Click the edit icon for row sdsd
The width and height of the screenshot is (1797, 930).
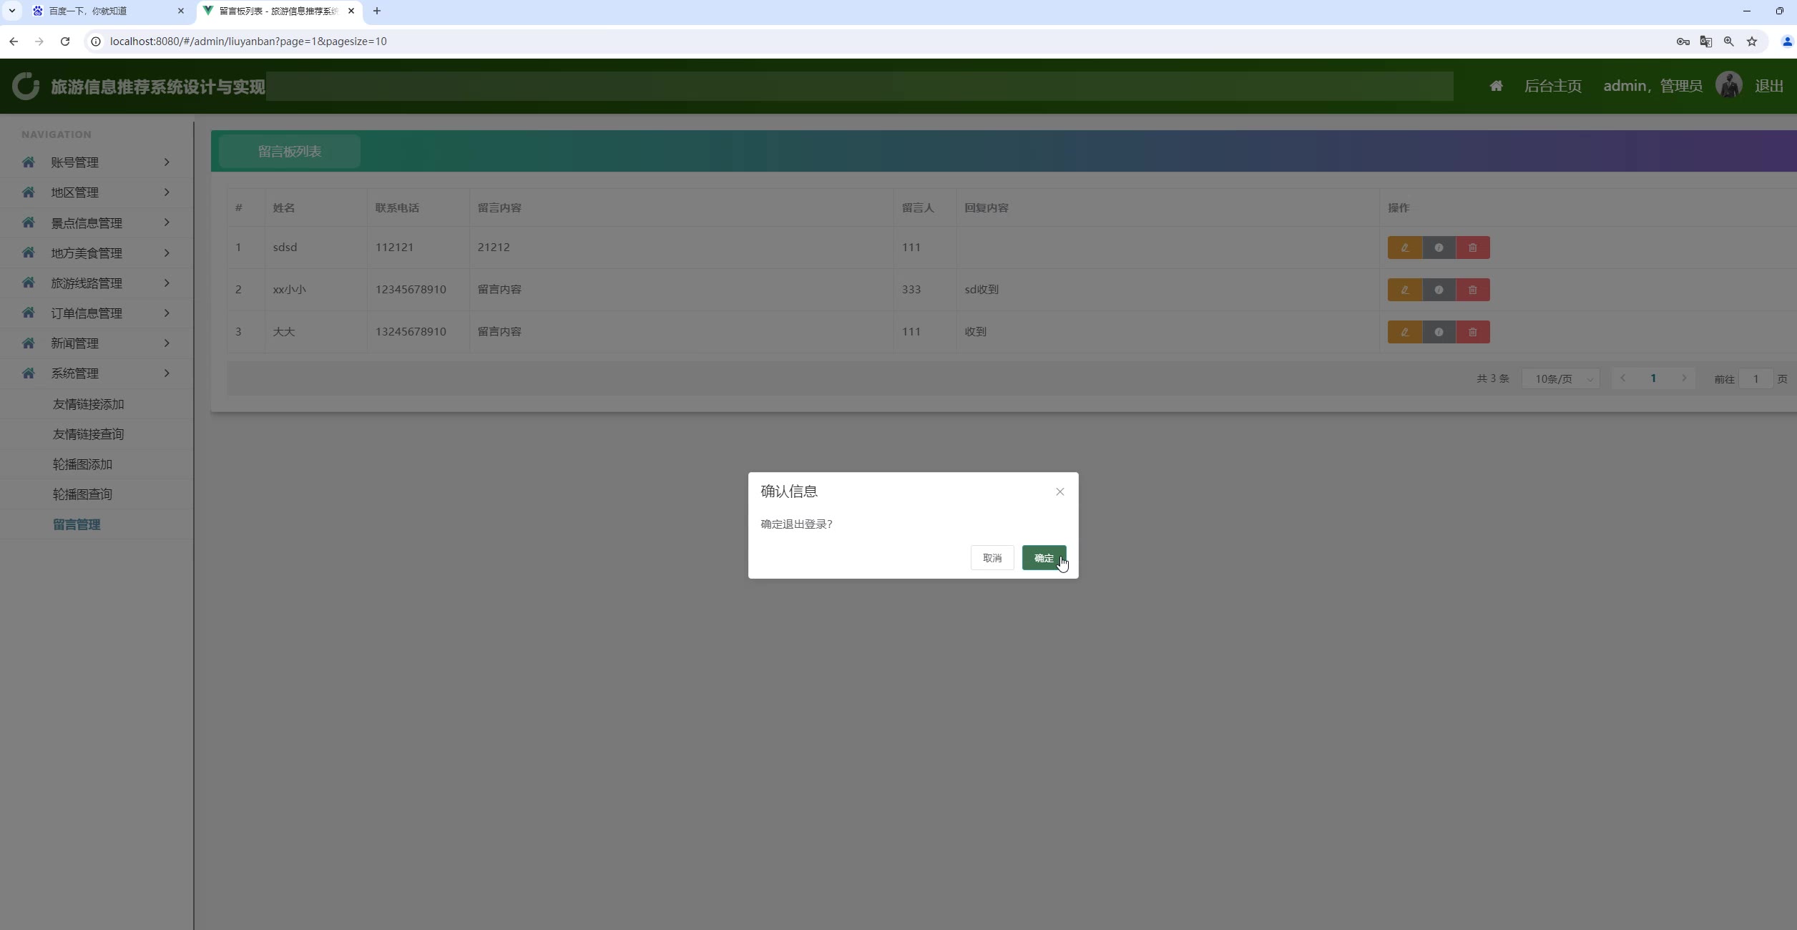[1404, 248]
